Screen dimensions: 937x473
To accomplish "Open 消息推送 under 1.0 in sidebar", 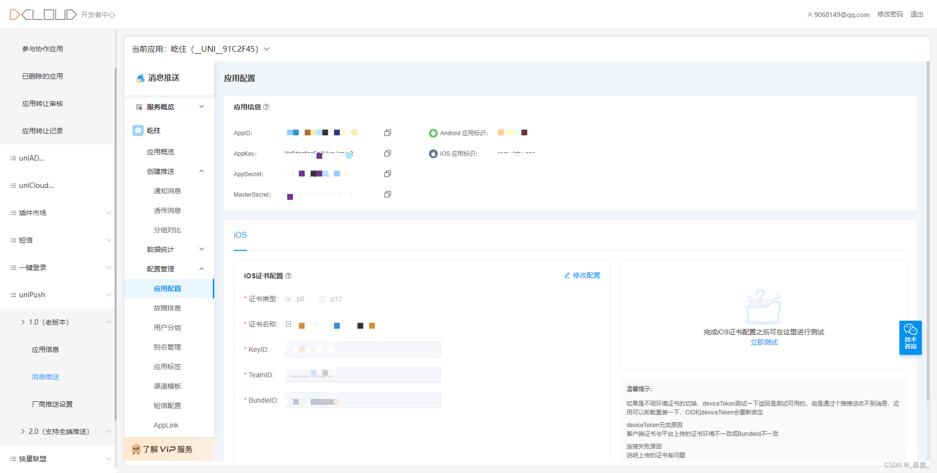I will (x=45, y=377).
